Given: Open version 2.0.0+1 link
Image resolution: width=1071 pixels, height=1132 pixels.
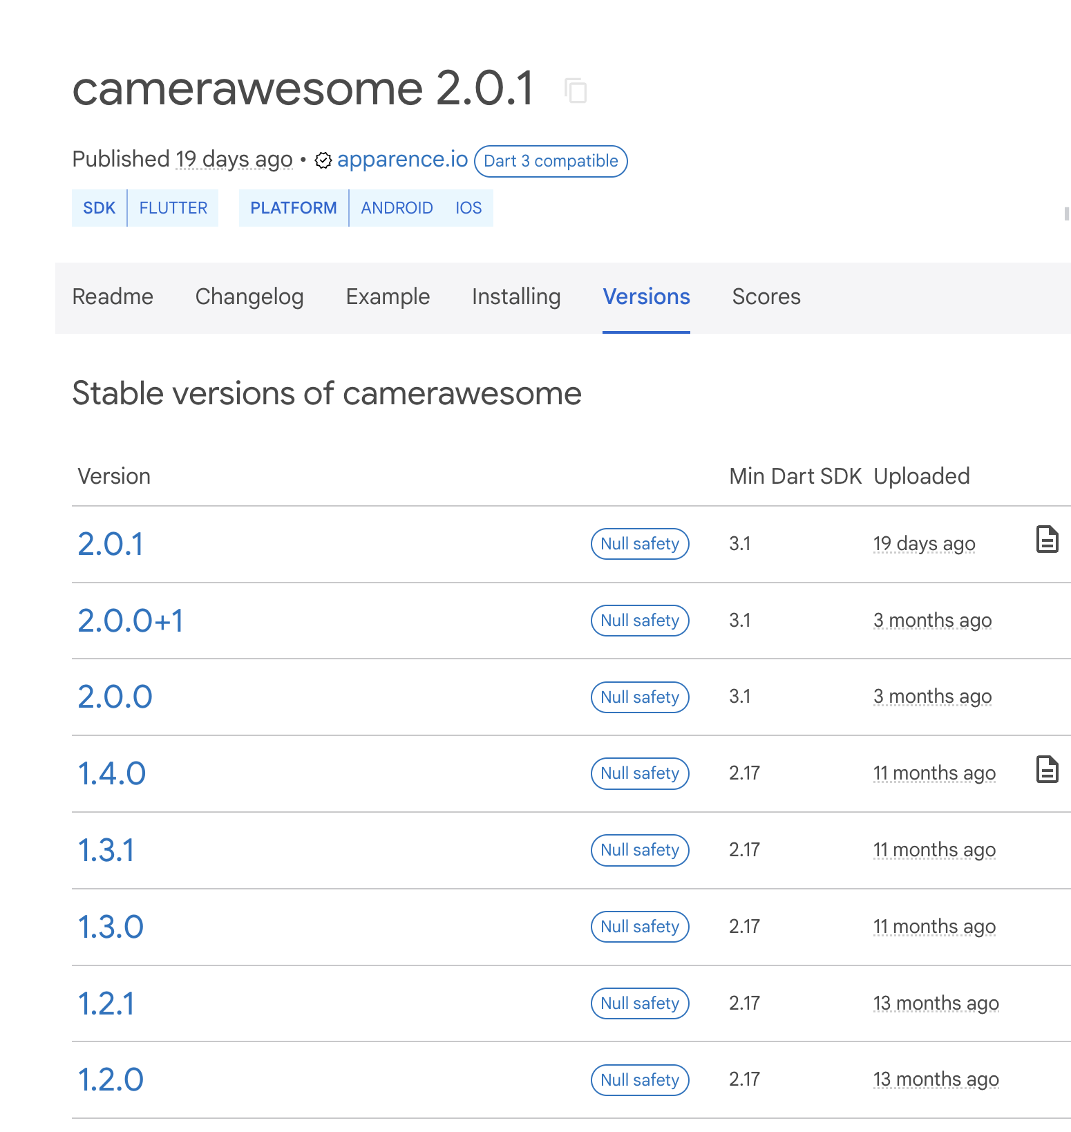Looking at the screenshot, I should pos(131,621).
